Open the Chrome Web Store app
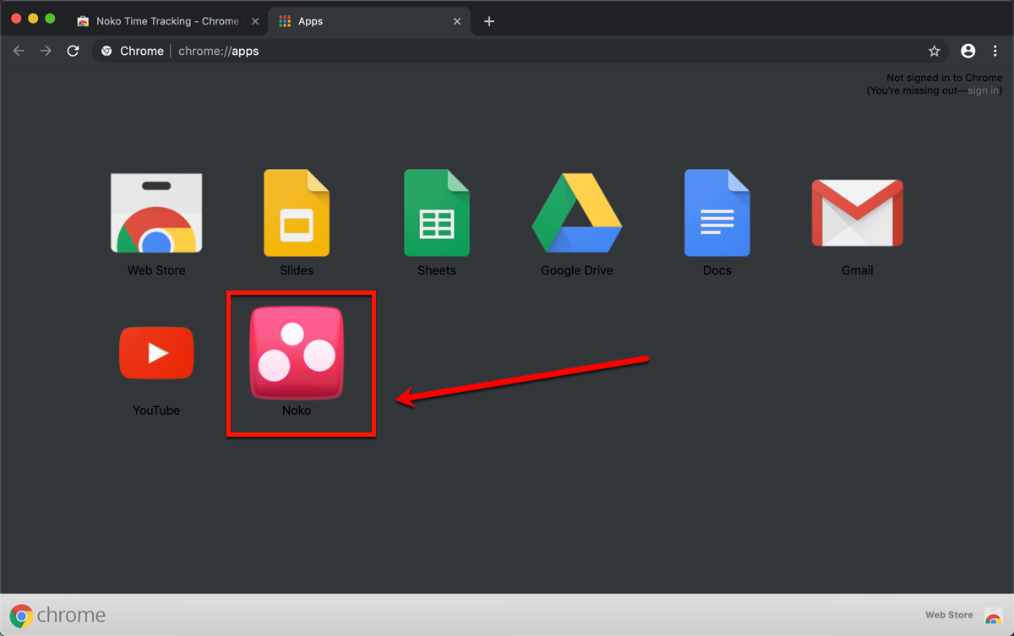 coord(156,212)
